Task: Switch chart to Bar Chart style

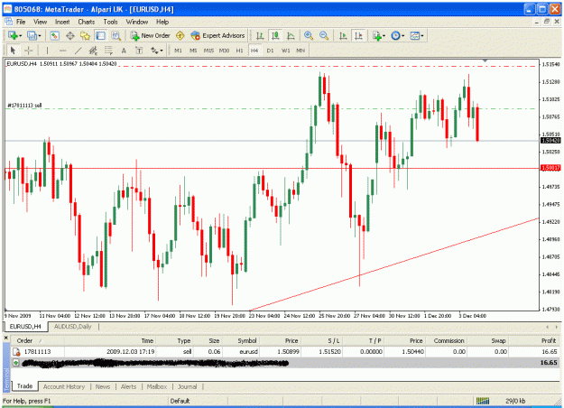Action: click(260, 35)
